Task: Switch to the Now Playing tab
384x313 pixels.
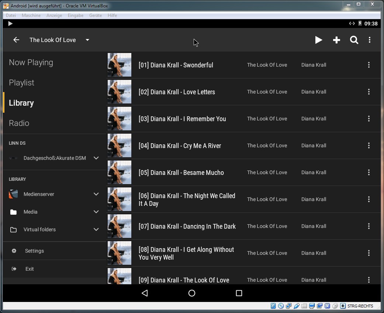Action: click(31, 63)
